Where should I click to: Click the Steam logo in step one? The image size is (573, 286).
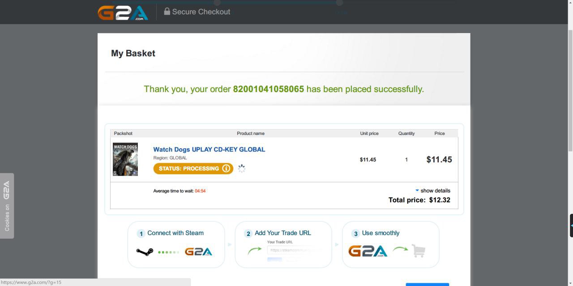click(x=145, y=252)
